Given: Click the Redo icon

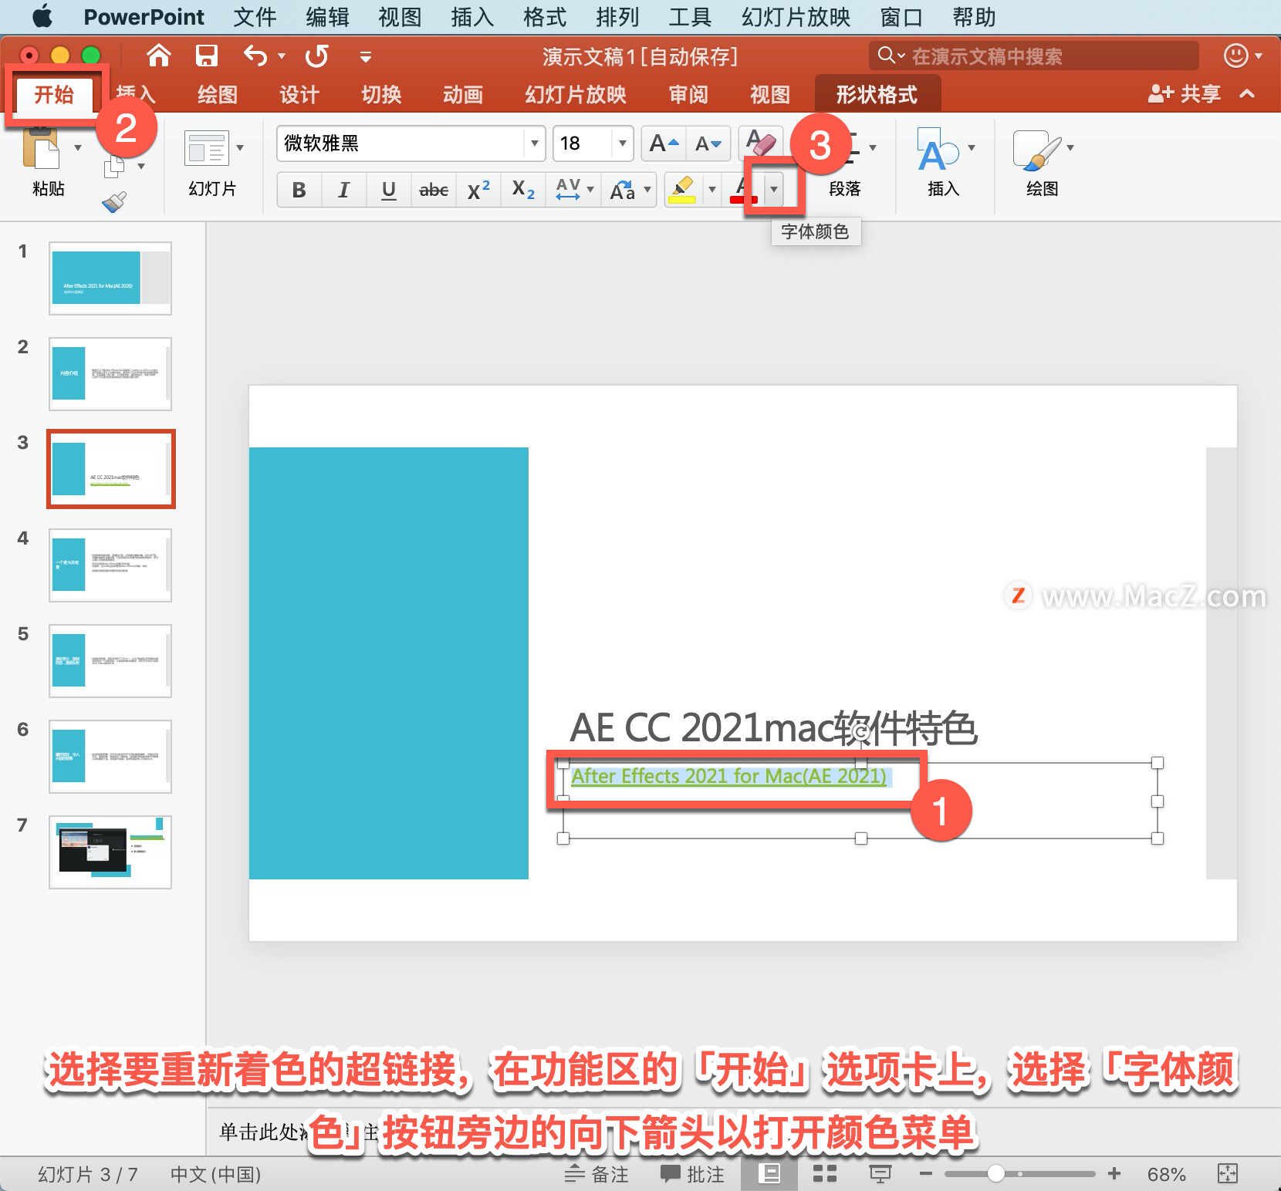Looking at the screenshot, I should 317,56.
